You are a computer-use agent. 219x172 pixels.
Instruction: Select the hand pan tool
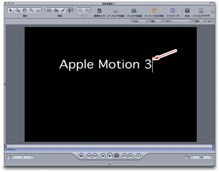[25, 11]
